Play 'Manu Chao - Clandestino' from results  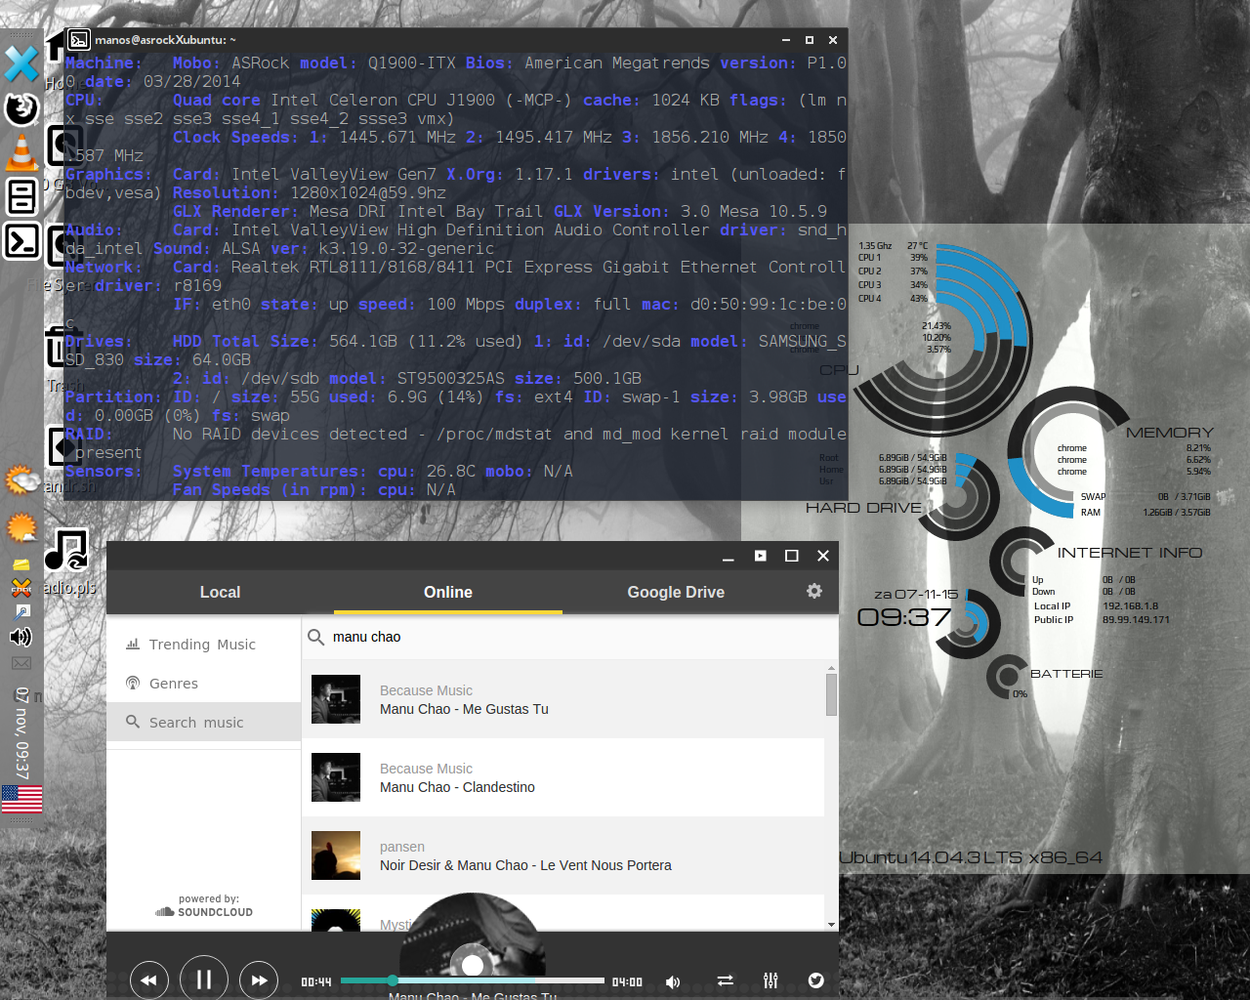(x=563, y=777)
